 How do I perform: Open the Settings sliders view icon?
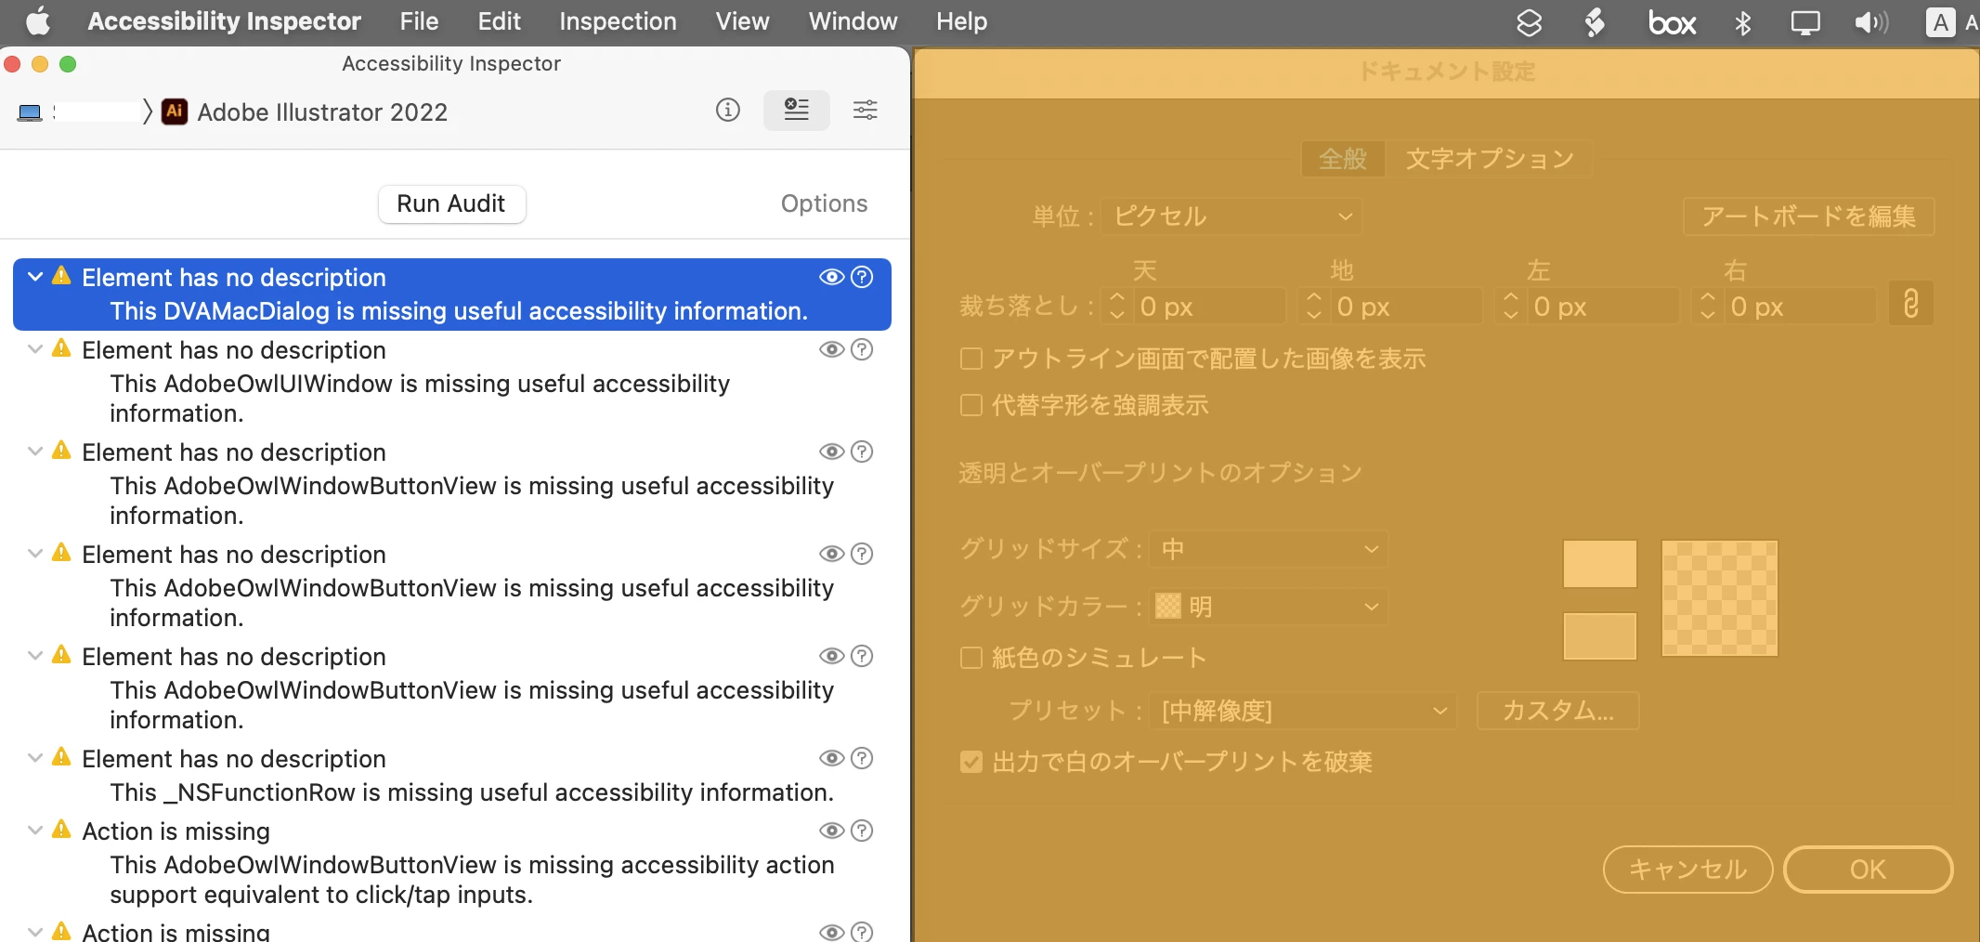866,111
